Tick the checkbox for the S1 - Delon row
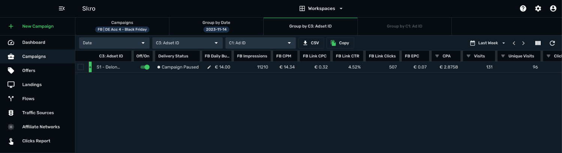This screenshot has width=562, height=153. coord(81,67)
